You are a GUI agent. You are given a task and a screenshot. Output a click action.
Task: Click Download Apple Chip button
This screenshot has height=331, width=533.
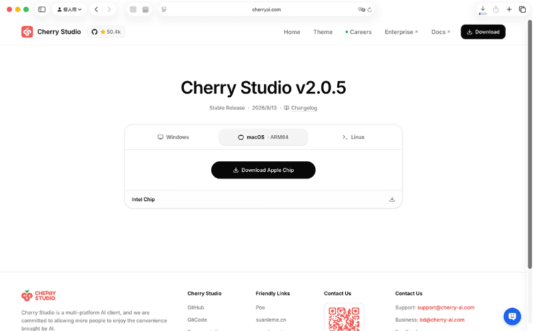263,170
